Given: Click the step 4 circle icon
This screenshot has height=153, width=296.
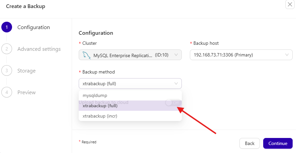Looking at the screenshot, I should (7, 92).
